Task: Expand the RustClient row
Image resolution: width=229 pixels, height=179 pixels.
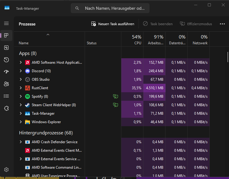Action: click(21, 88)
